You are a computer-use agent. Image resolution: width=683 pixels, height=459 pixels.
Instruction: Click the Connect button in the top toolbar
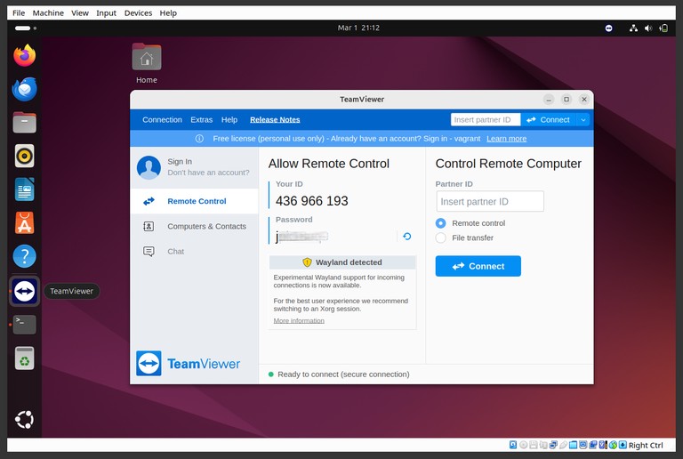click(x=549, y=120)
